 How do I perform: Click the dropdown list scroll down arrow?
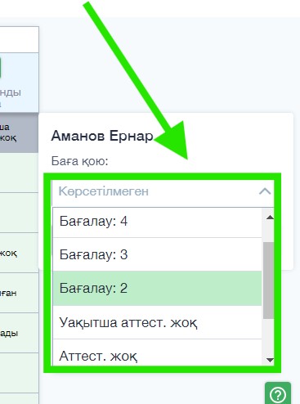coord(270,360)
